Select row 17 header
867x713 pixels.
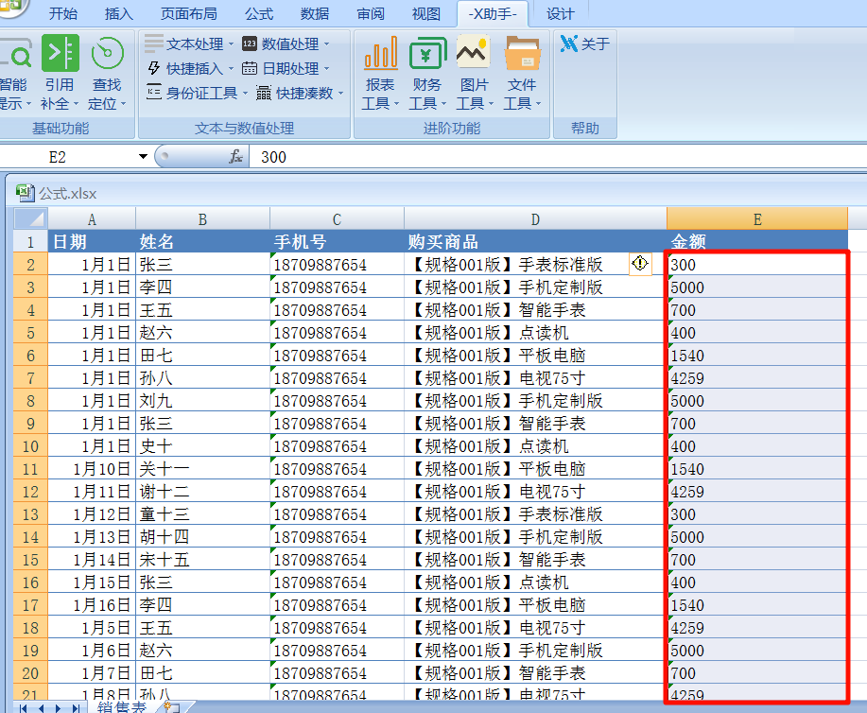[x=30, y=605]
